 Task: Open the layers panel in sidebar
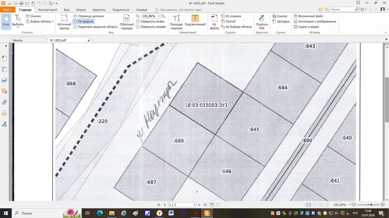pyautogui.click(x=5, y=80)
